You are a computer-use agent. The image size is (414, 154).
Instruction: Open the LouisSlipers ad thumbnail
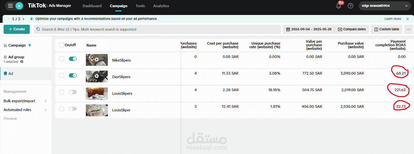97,93
